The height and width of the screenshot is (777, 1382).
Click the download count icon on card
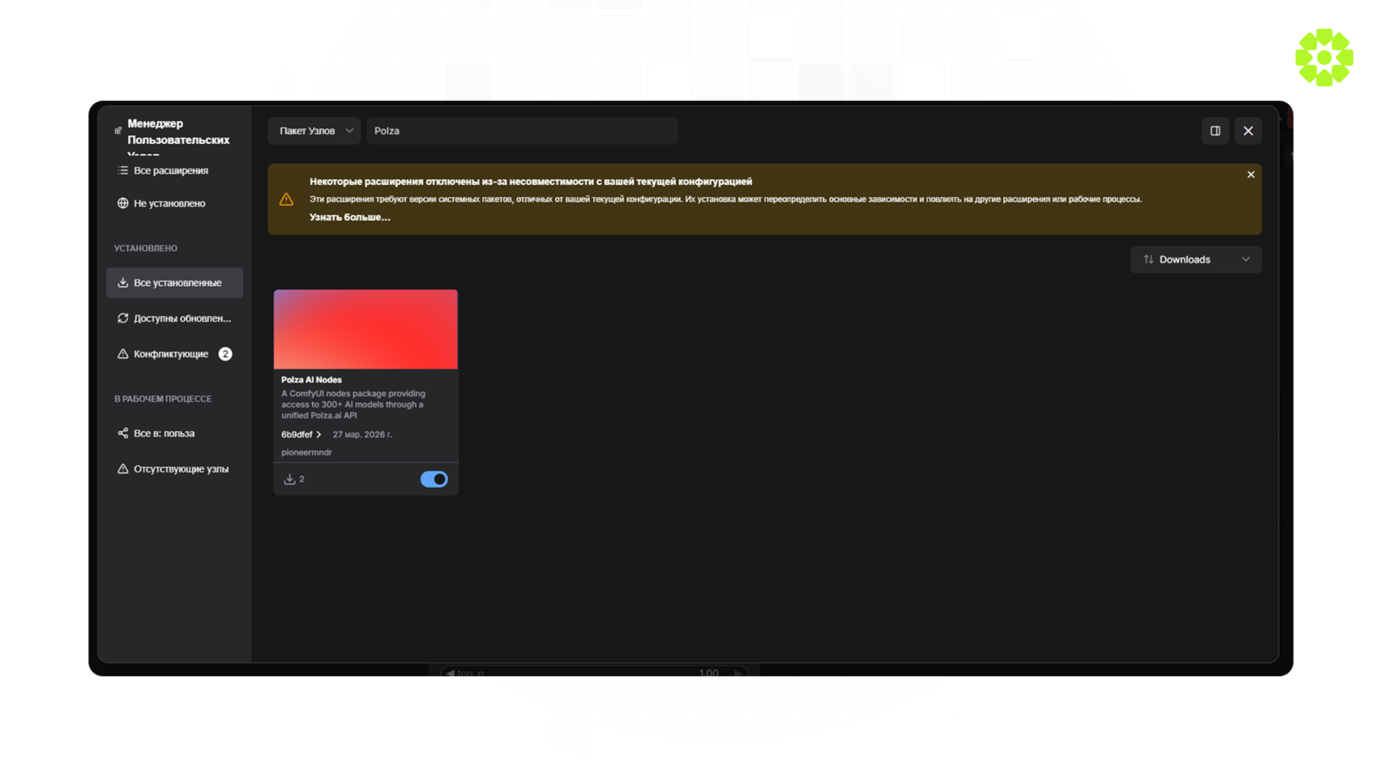click(x=289, y=479)
